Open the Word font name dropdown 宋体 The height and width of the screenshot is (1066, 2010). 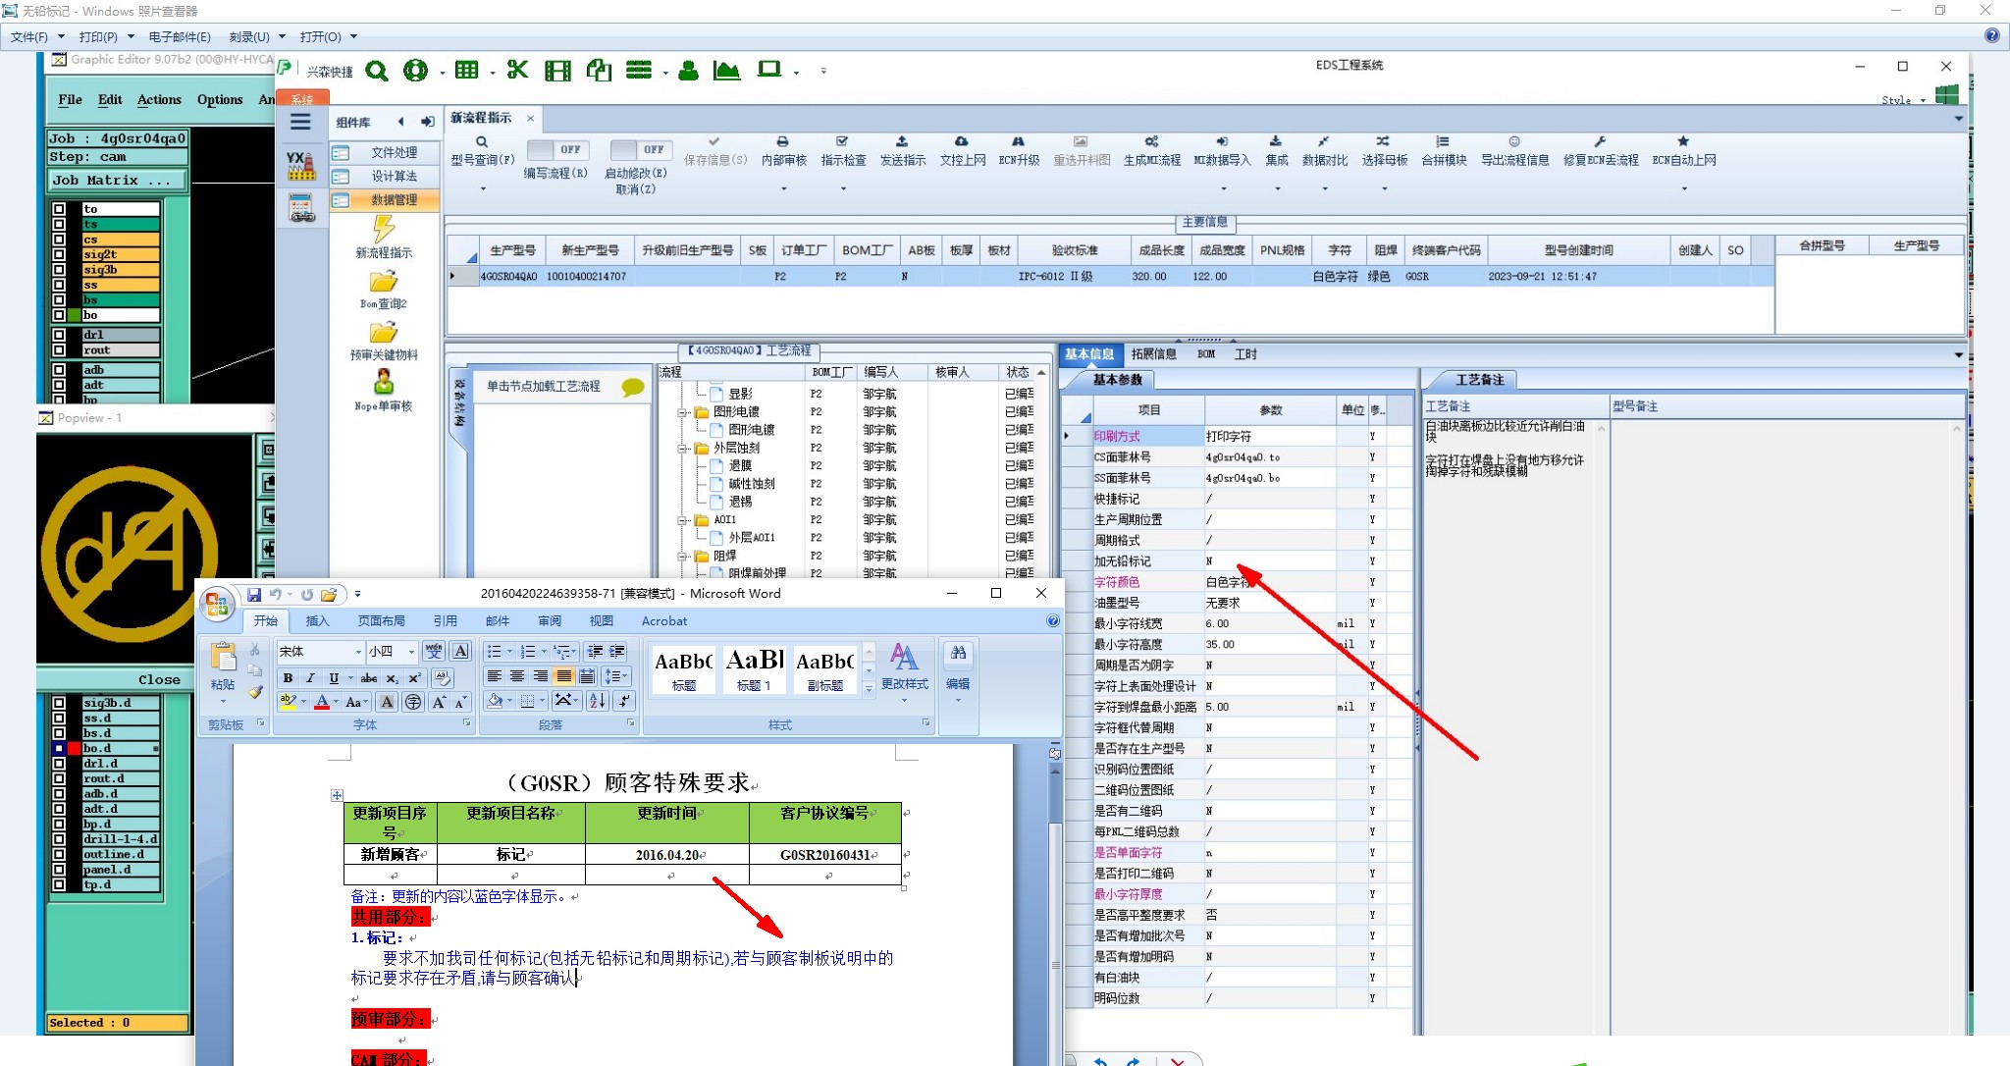pyautogui.click(x=358, y=652)
